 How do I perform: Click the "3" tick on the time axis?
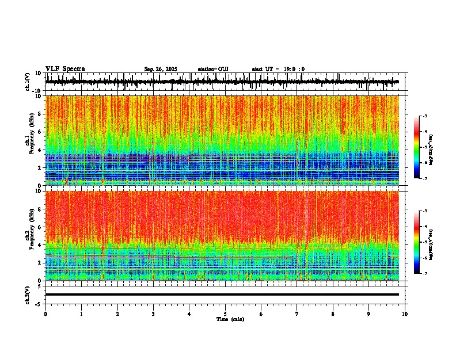153,314
